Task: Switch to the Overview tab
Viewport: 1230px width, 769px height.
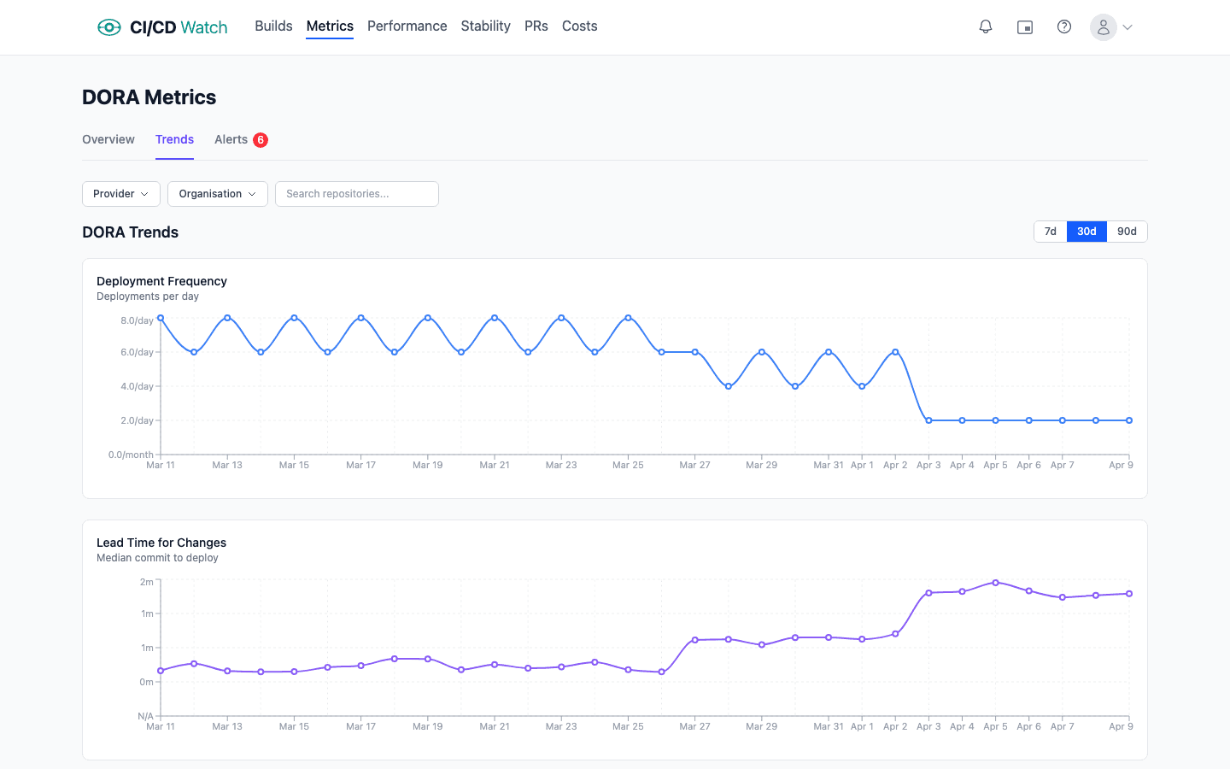Action: [x=108, y=139]
